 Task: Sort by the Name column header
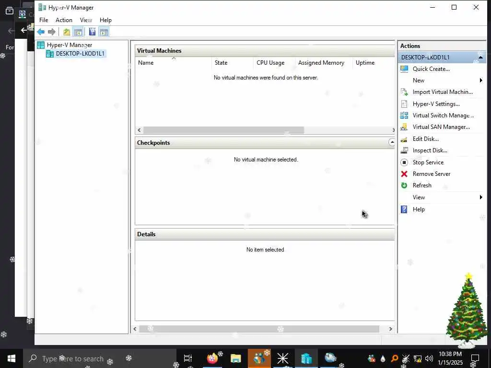[x=174, y=63]
